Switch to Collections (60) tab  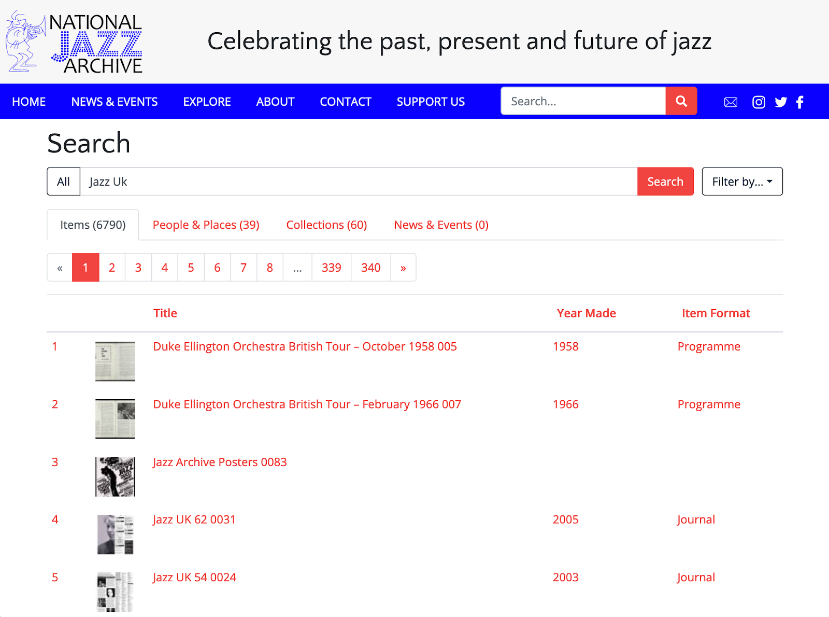[326, 225]
